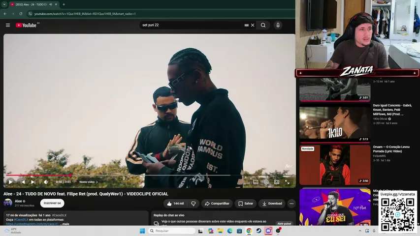The width and height of the screenshot is (420, 236).
Task: Clear the search text with the X icon
Action: click(253, 25)
